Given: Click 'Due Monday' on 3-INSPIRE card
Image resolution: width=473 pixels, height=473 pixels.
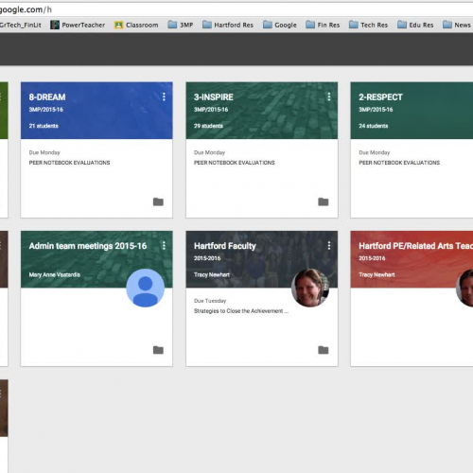Looking at the screenshot, I should 209,152.
